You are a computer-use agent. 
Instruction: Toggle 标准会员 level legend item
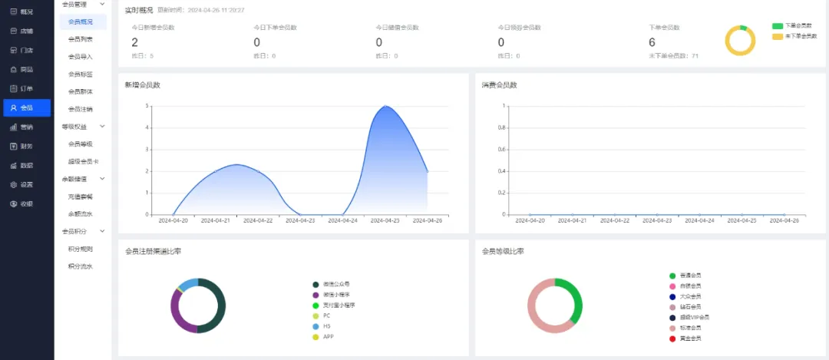tap(685, 328)
